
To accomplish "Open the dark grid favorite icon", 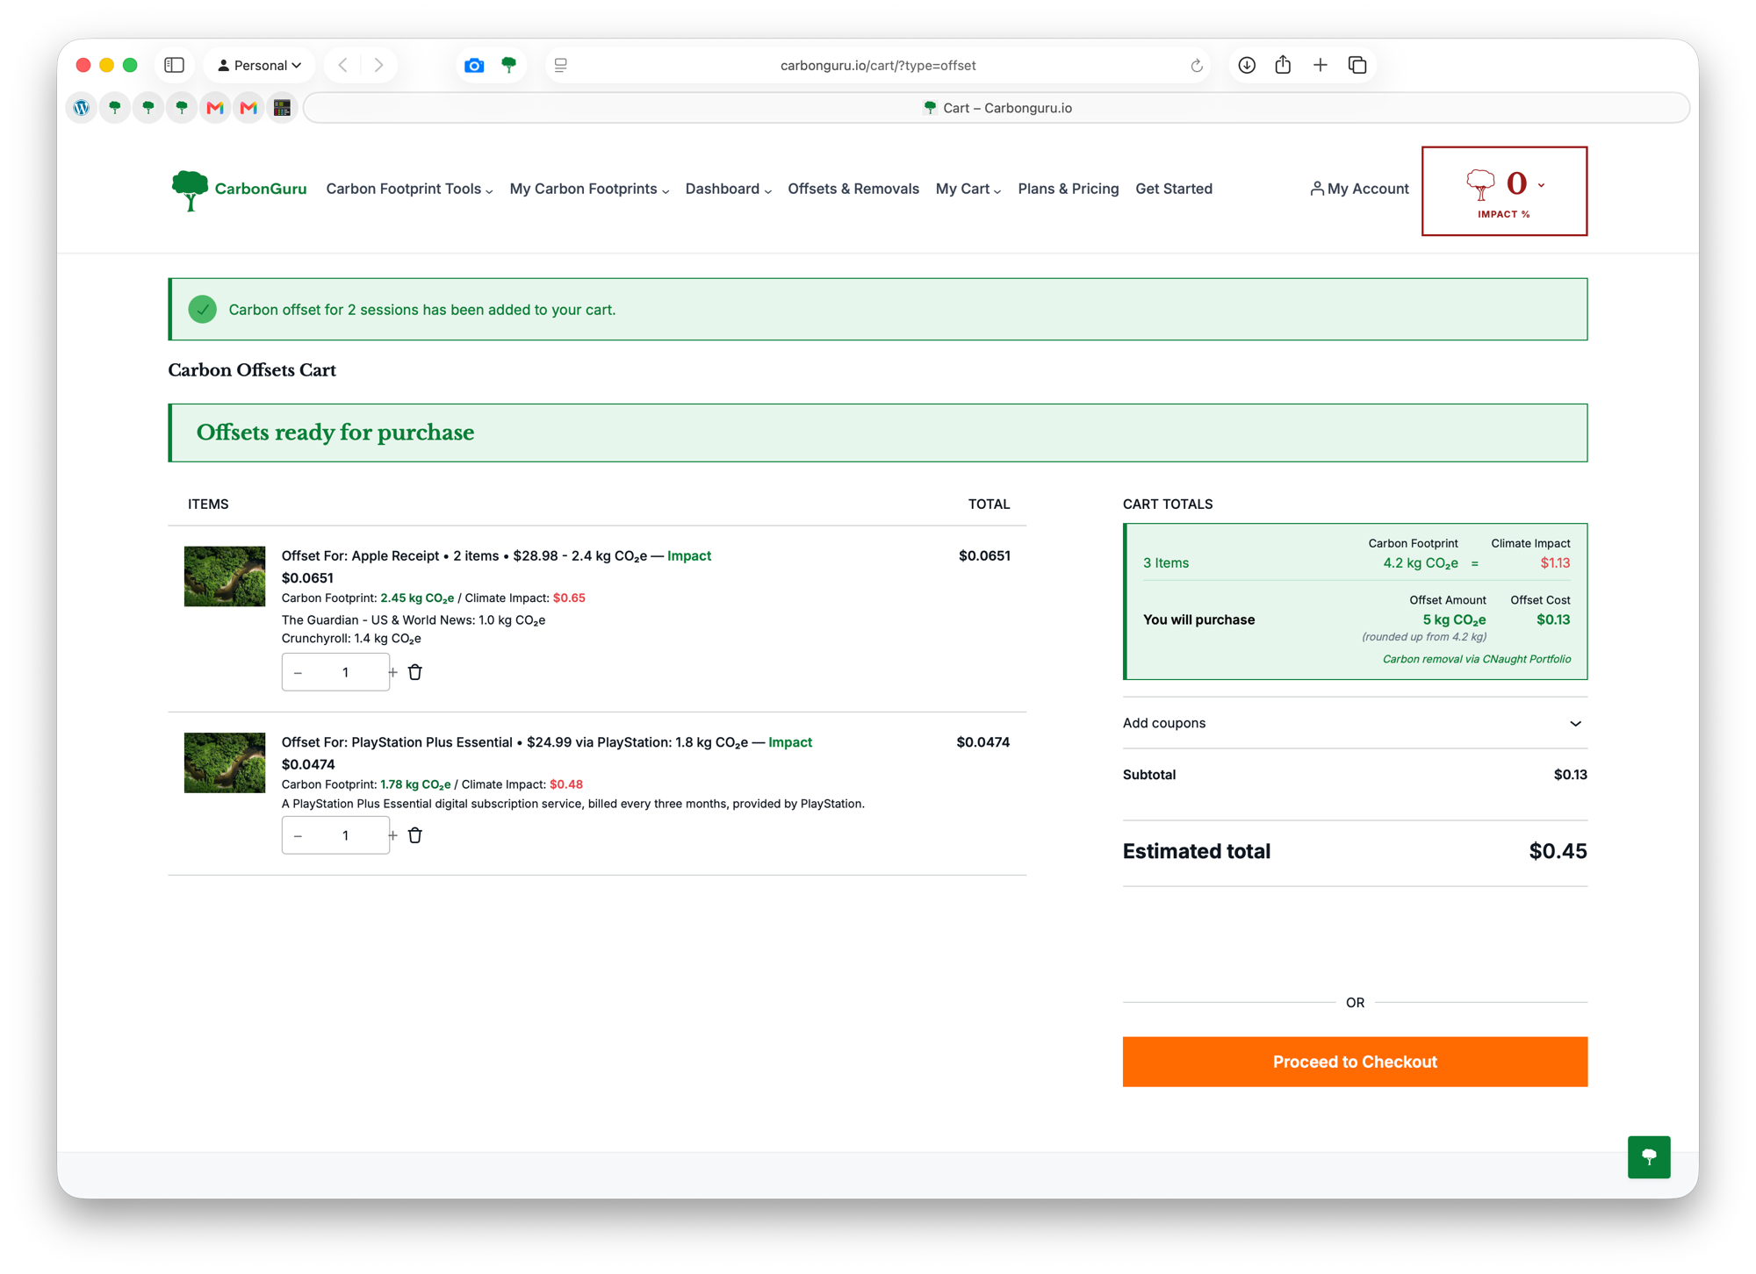I will [x=282, y=108].
